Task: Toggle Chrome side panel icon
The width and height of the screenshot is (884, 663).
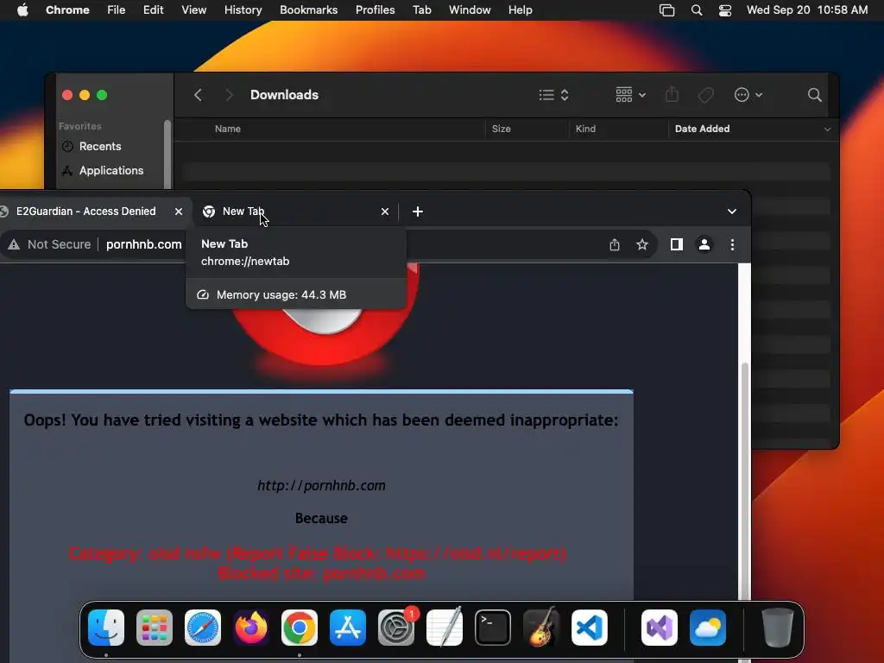Action: 677,244
